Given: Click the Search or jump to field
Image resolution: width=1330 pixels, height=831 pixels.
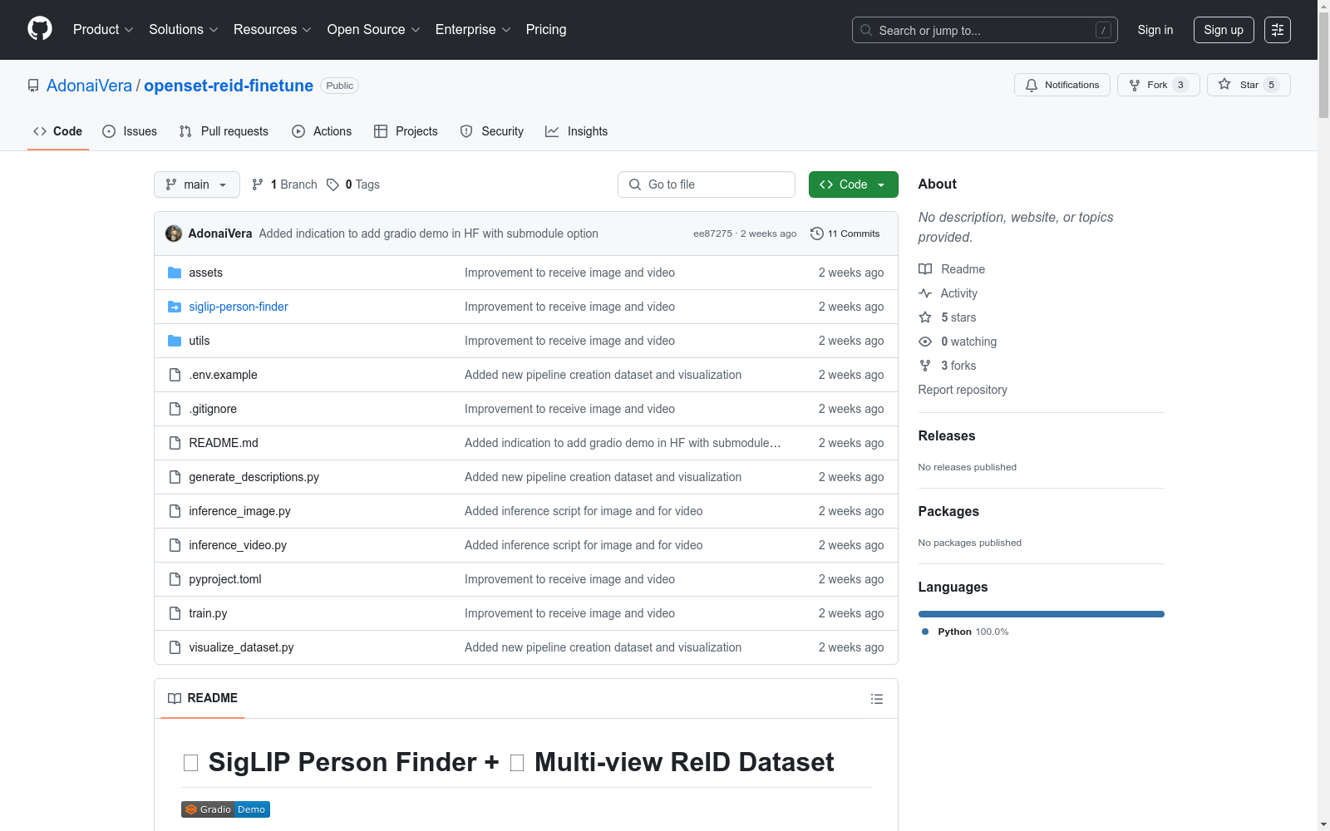Looking at the screenshot, I should [985, 30].
